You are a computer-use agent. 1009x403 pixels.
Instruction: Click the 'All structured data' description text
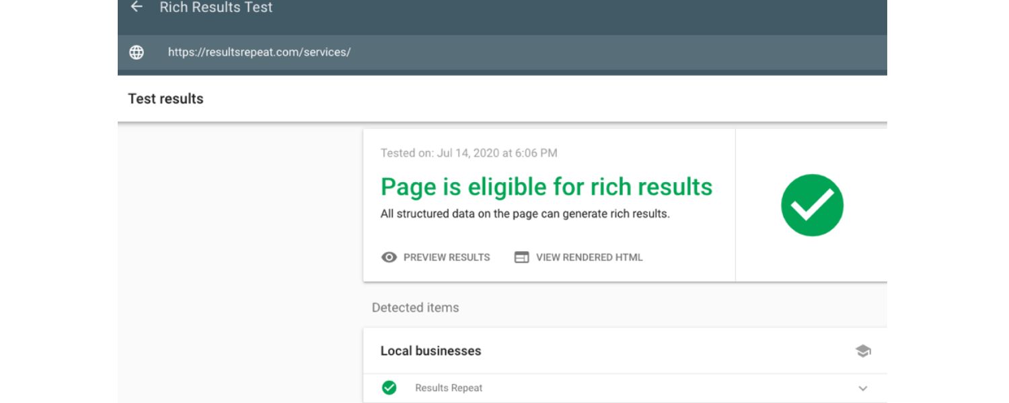pos(525,215)
